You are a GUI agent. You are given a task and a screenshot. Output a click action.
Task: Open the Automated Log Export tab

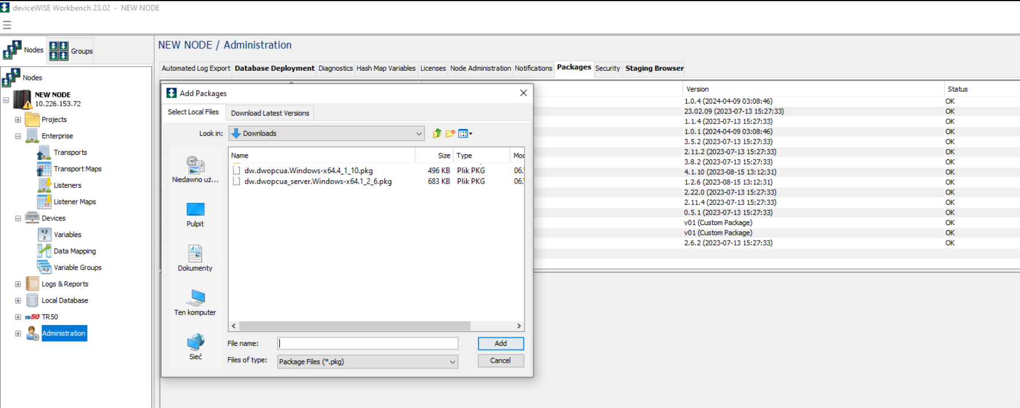point(196,68)
